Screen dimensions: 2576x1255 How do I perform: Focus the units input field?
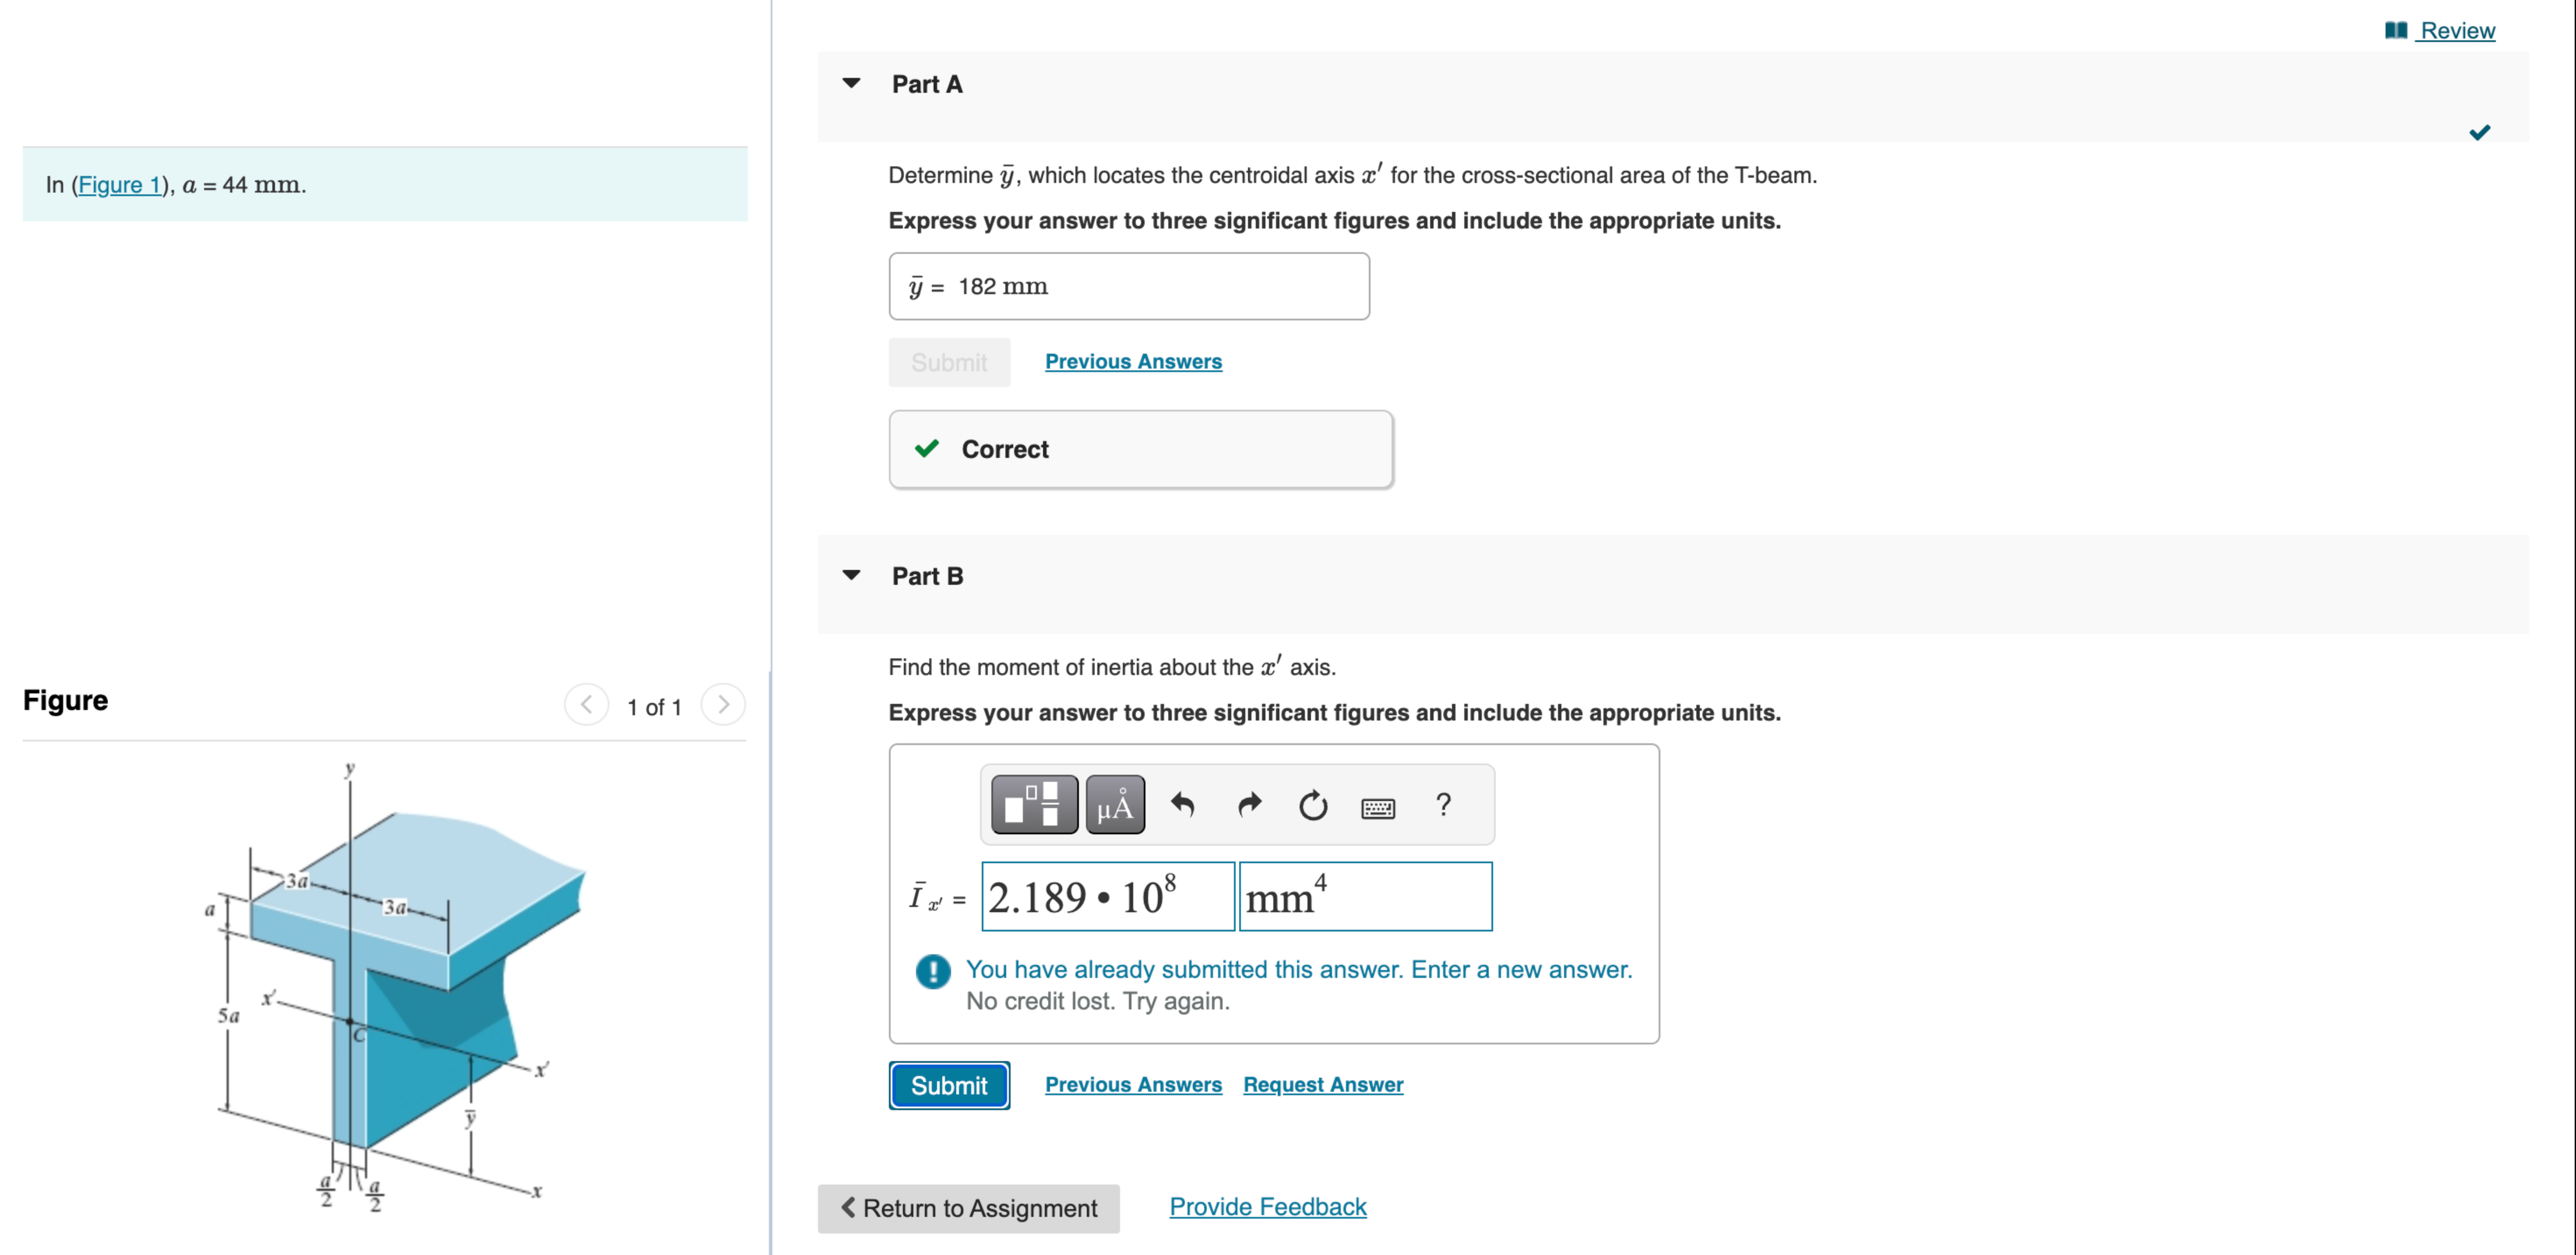(x=1365, y=896)
